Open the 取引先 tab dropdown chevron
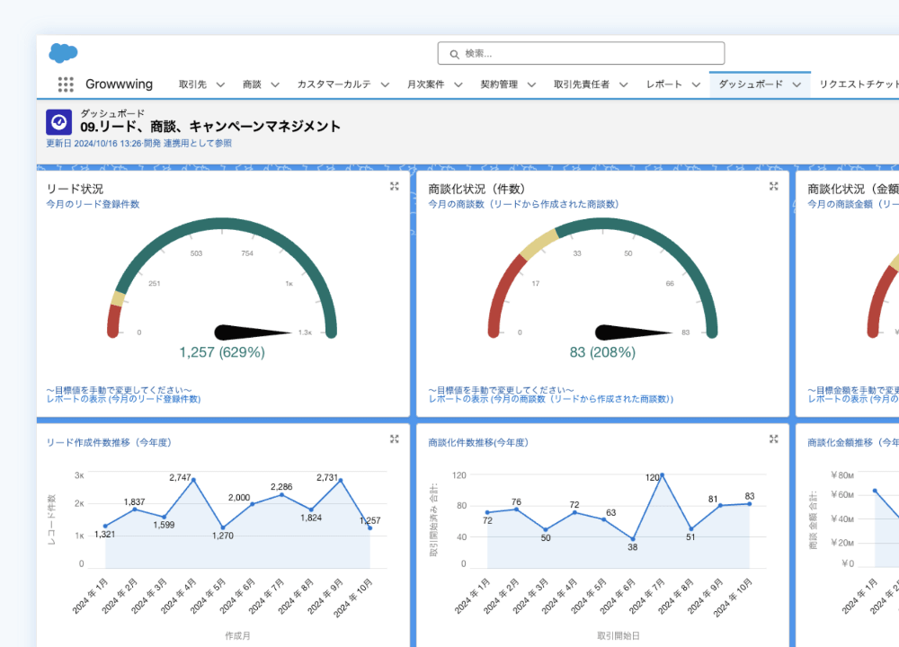The image size is (899, 647). click(220, 84)
